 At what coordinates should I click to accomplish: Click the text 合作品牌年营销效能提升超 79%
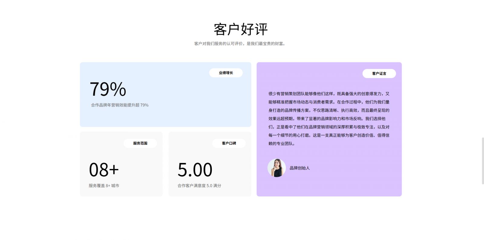[x=120, y=105]
